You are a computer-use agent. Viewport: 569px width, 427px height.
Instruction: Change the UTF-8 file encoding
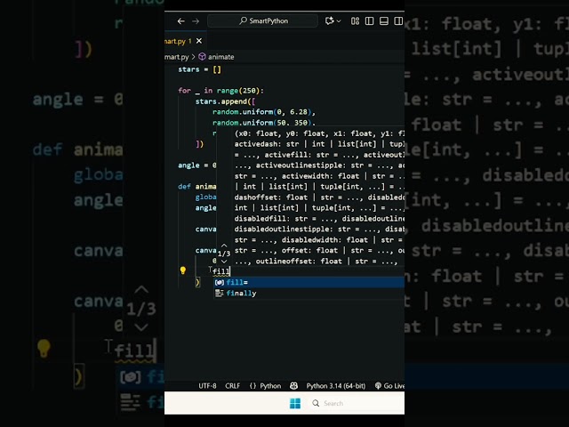(x=207, y=385)
